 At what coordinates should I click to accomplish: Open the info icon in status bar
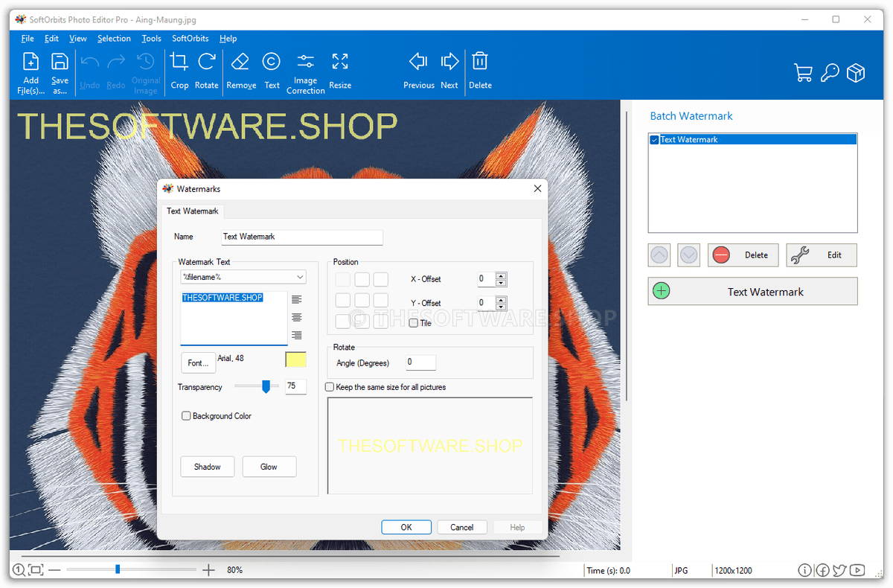[x=804, y=570]
